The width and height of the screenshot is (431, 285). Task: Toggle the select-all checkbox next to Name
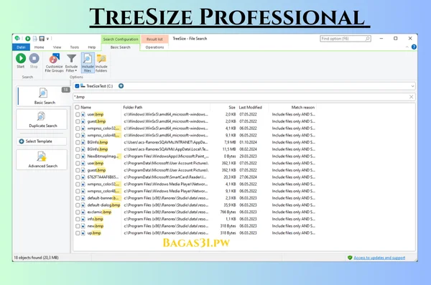(x=77, y=107)
